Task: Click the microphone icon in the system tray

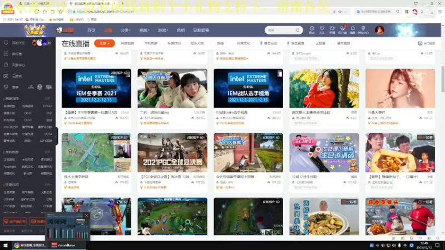Action: [x=399, y=245]
